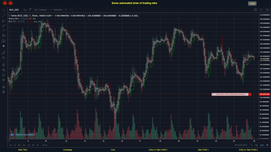Toggle the log scale mode
Screen dimensions: 271x152
click(256, 145)
